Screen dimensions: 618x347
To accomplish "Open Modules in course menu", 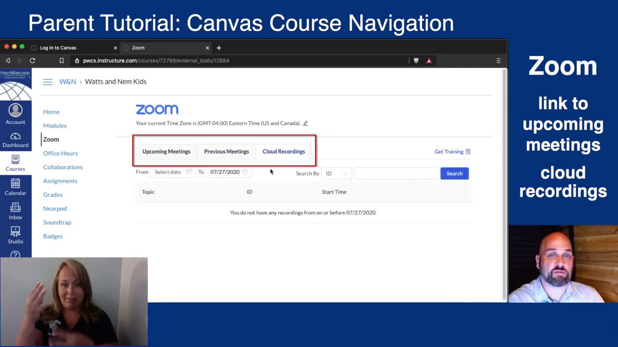I will 55,126.
